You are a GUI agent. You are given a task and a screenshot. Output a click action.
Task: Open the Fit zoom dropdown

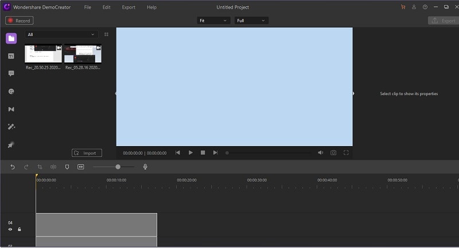click(x=213, y=21)
